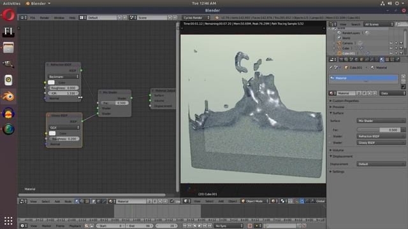
Task: Click the timeline End frame field
Action: pos(139,226)
